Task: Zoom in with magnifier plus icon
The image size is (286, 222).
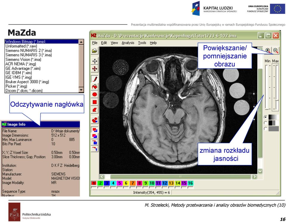Action: [x=268, y=50]
